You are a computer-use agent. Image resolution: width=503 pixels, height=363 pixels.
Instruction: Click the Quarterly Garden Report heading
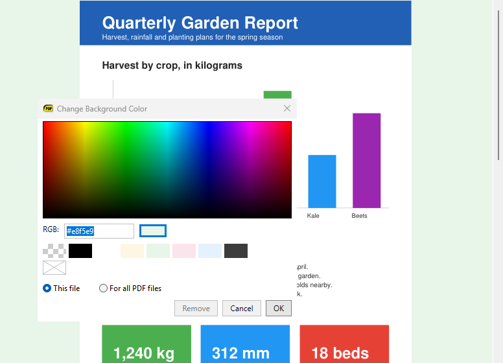coord(200,23)
